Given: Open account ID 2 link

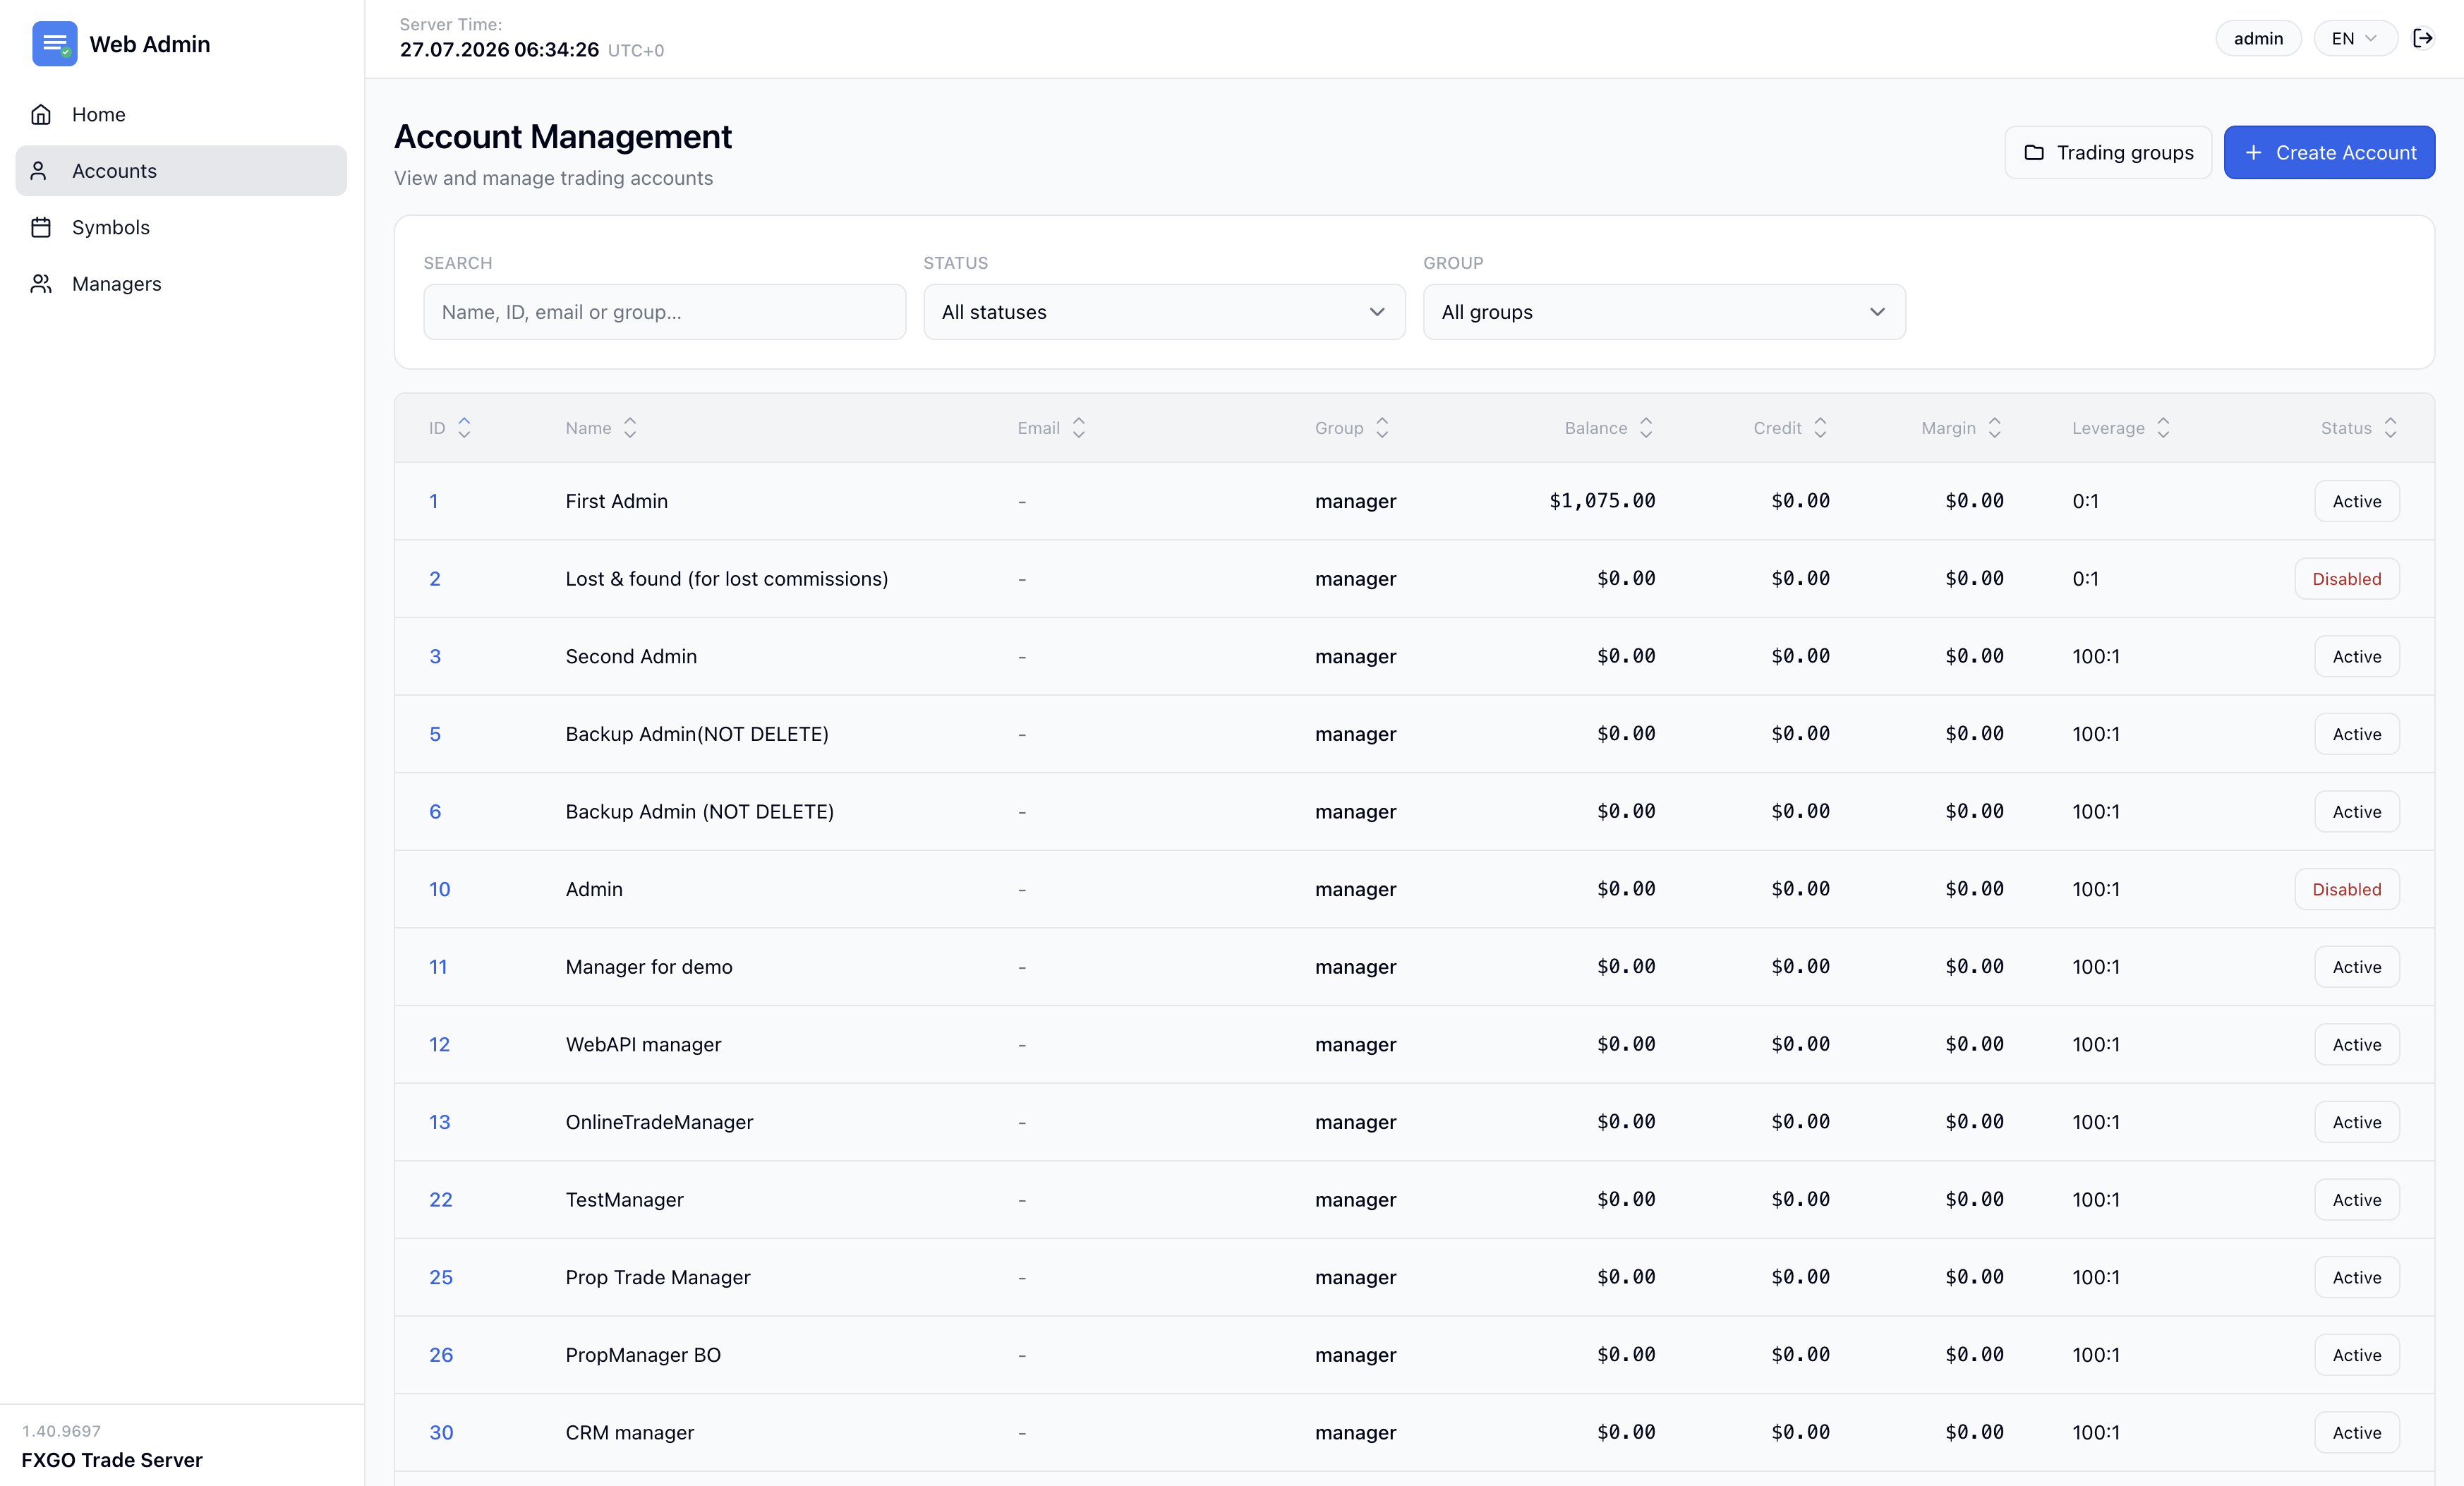Looking at the screenshot, I should tap(435, 579).
